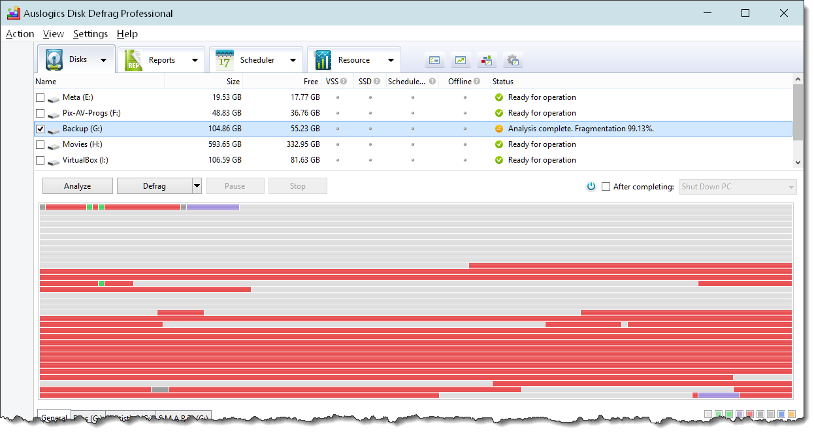Viewport: 814px width, 435px height.
Task: Open the Scheduler tab dropdown arrow
Action: (293, 60)
